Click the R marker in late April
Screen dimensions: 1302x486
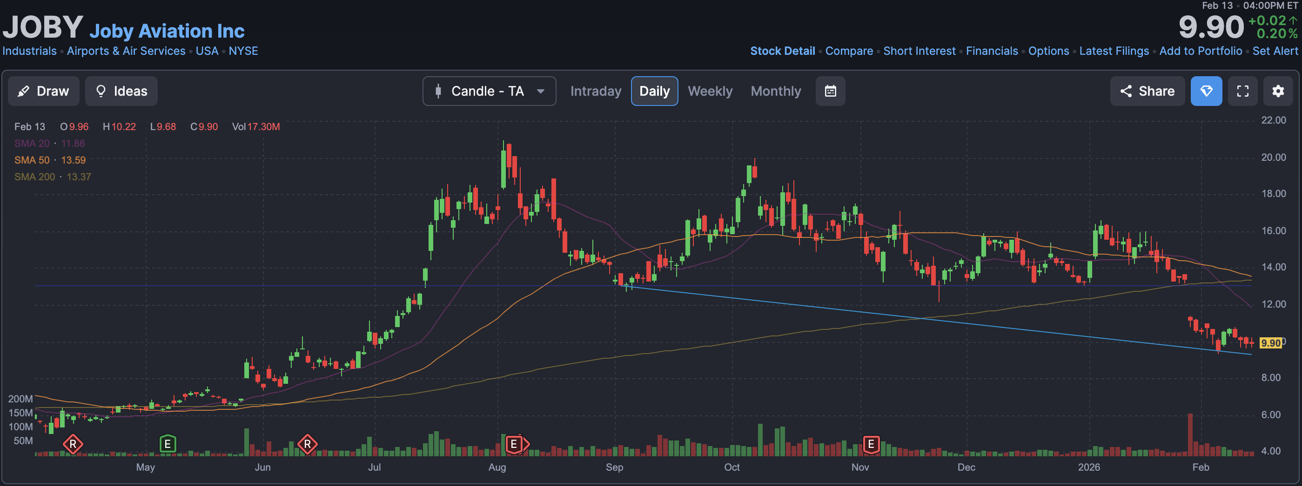tap(73, 444)
